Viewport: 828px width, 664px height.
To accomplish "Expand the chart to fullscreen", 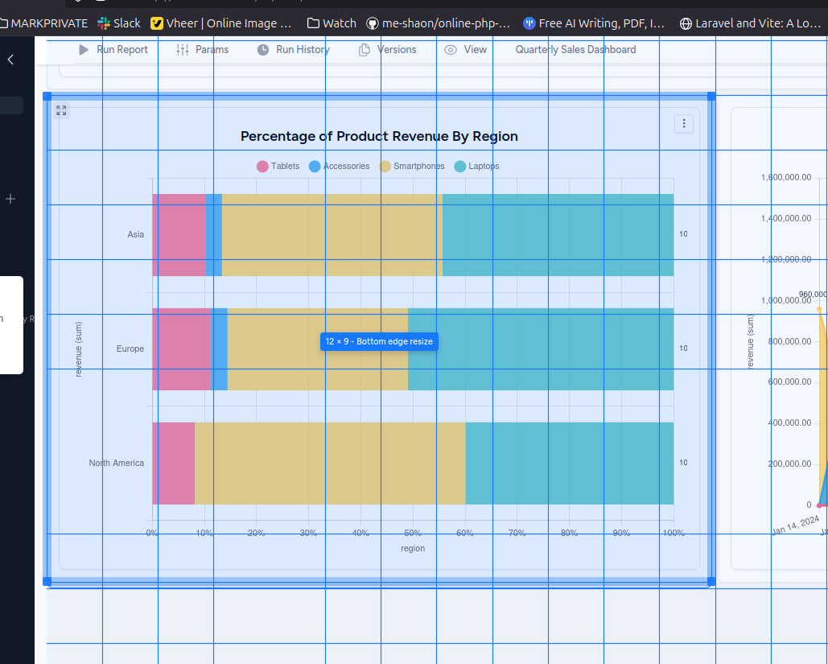I will pyautogui.click(x=62, y=110).
